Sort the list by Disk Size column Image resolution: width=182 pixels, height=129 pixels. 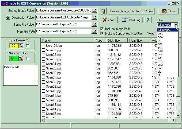116,41
